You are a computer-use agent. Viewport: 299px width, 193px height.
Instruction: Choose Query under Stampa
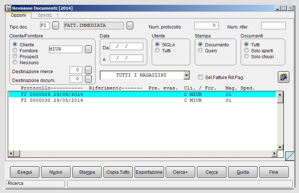pyautogui.click(x=200, y=50)
